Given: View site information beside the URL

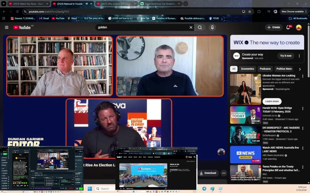Looking at the screenshot, I should tap(25, 12).
